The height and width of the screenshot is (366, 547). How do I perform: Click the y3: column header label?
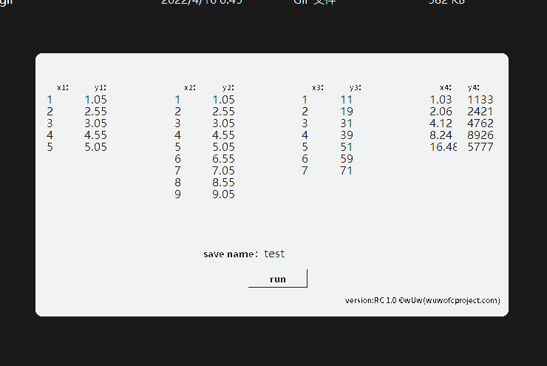coord(355,87)
